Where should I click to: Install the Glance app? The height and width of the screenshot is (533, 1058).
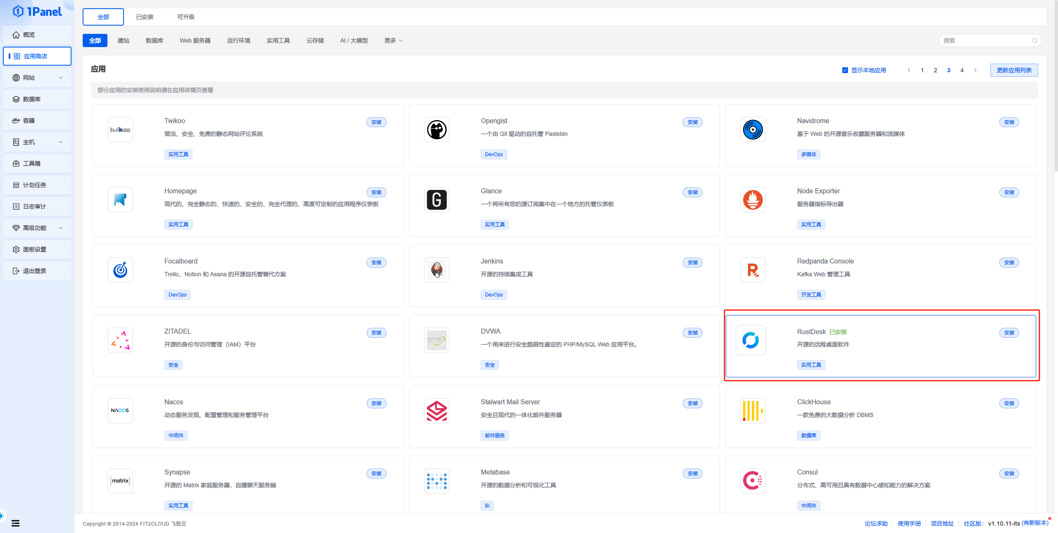693,192
